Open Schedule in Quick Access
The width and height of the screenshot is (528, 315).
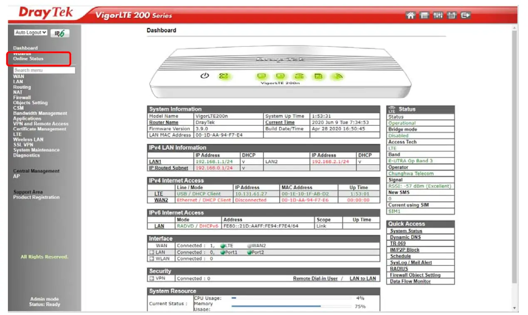401,256
